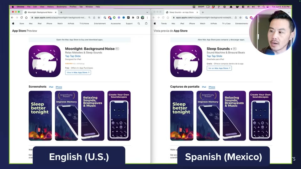This screenshot has height=169, width=301.
Task: Open Accessories in US navigation
Action: coord(116,23)
